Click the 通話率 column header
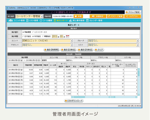 (x=68, y=67)
